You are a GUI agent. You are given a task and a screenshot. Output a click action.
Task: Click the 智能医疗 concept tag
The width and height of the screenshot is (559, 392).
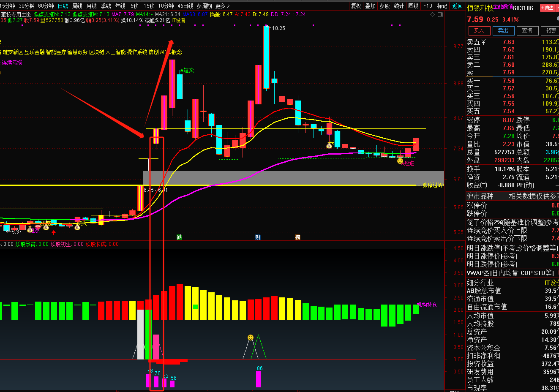pos(56,52)
